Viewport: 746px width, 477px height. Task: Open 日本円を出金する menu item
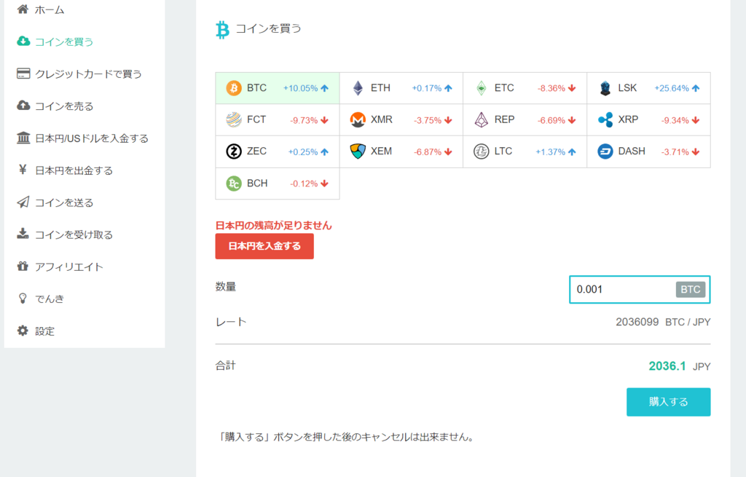(x=74, y=170)
